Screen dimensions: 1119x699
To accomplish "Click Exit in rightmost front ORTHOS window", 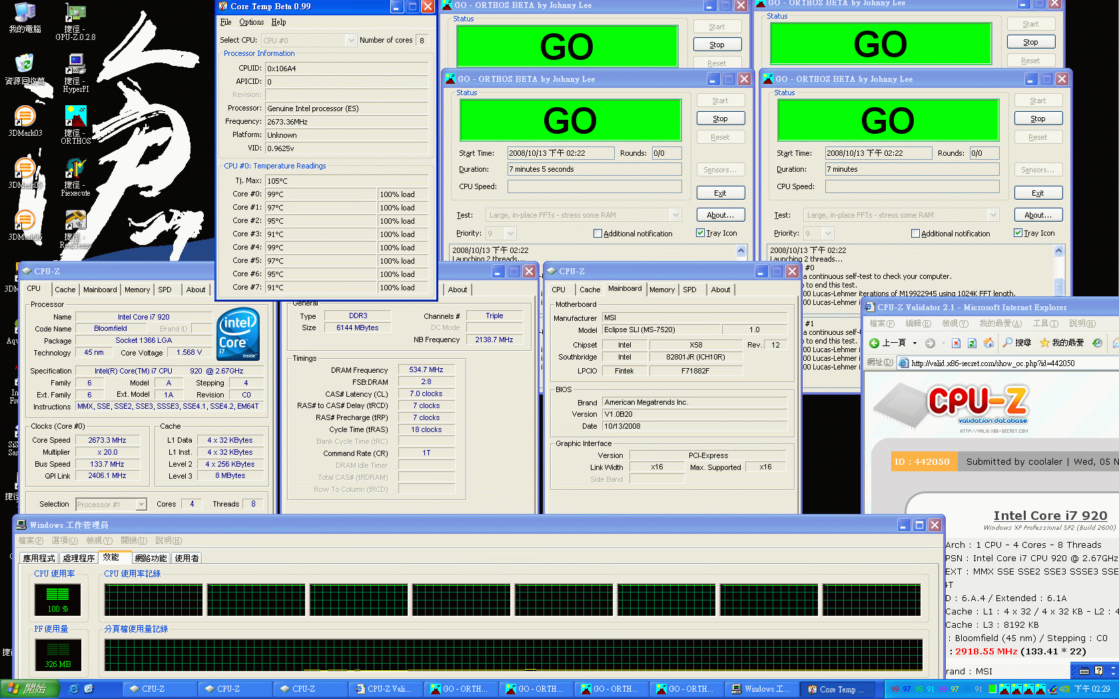I will 1038,193.
